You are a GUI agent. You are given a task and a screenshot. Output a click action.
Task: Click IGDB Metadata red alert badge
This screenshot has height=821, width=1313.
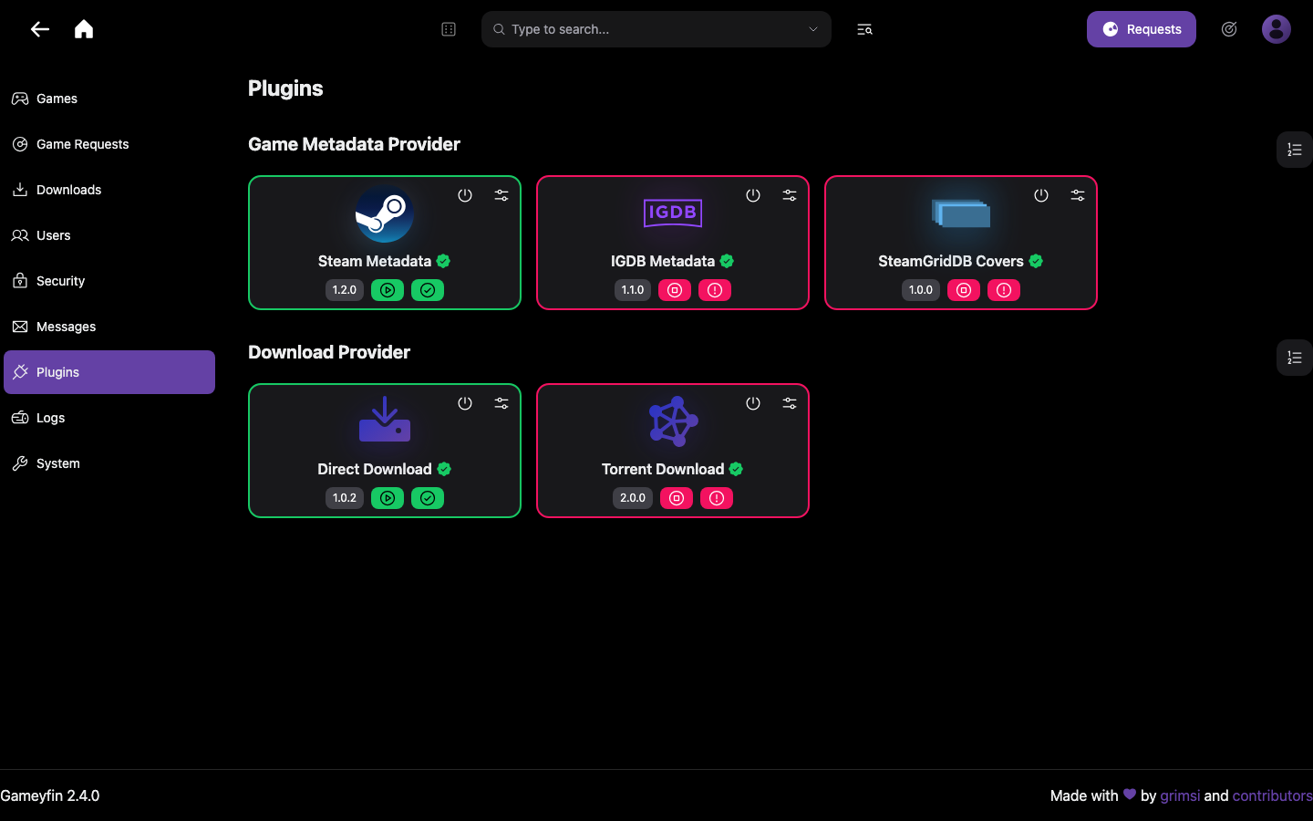point(715,290)
